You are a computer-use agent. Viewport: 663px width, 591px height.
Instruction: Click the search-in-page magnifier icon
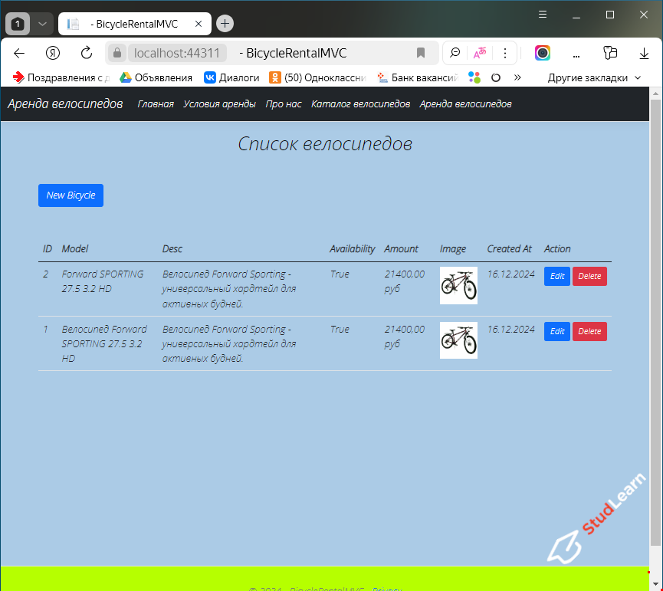457,54
